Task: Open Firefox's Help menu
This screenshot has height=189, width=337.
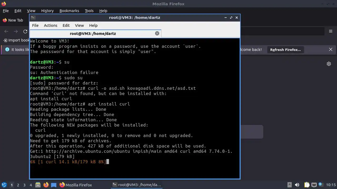Action: click(103, 11)
